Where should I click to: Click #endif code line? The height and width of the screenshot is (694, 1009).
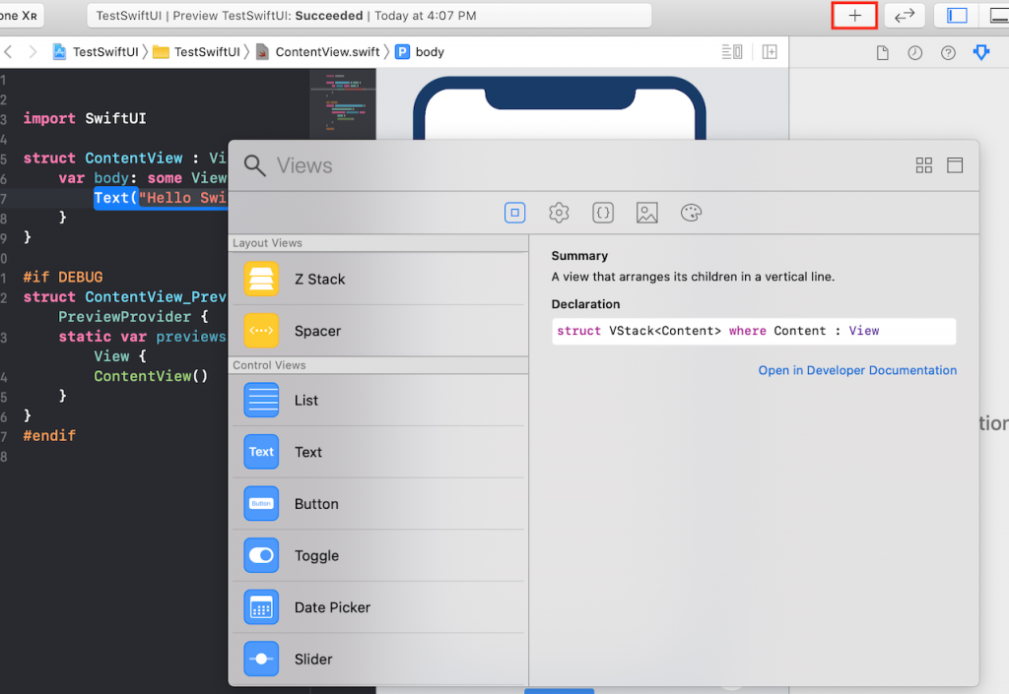click(49, 436)
